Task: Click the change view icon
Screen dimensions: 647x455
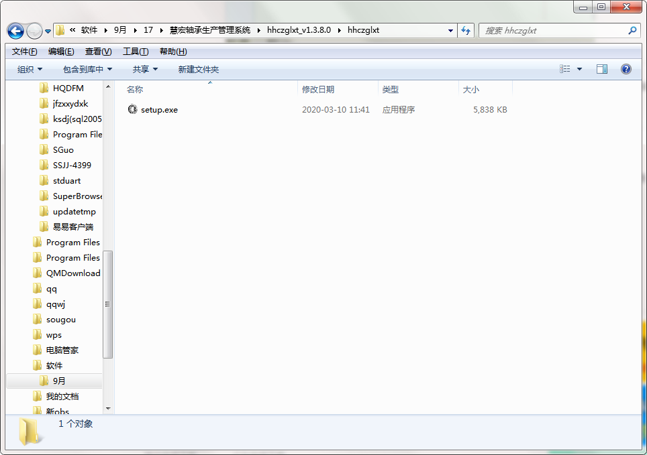Action: point(565,69)
